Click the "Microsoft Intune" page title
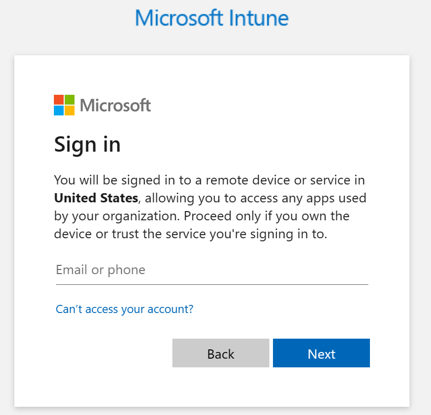The height and width of the screenshot is (415, 431). pos(211,18)
